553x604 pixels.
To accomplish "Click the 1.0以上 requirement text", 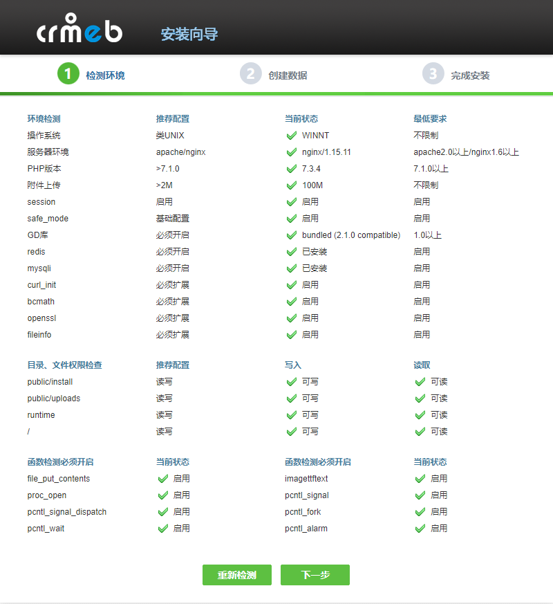I will click(x=428, y=235).
